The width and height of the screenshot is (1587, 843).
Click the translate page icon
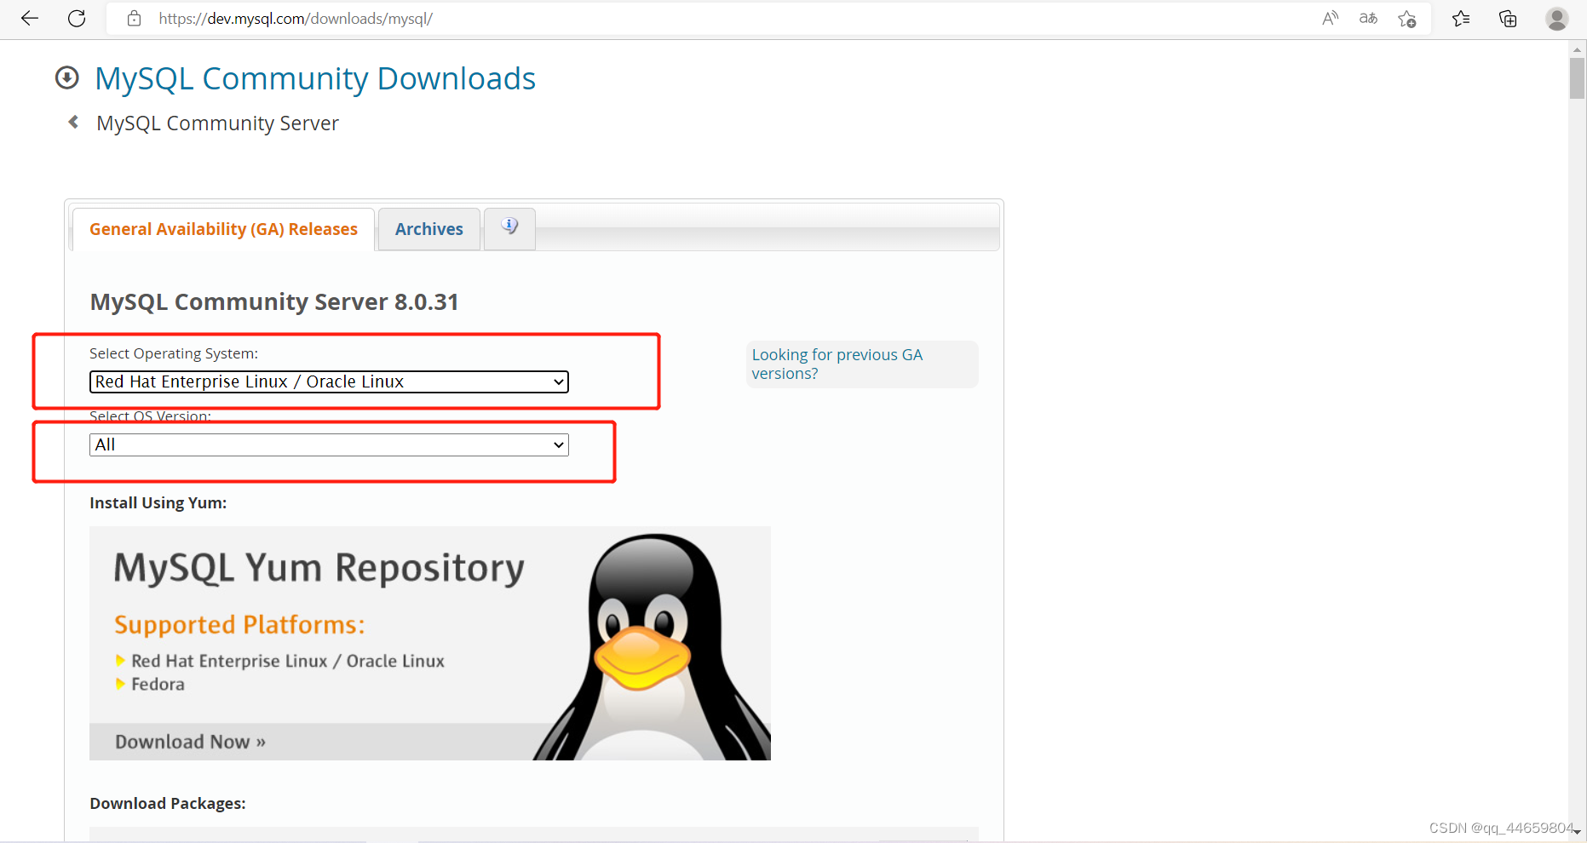[1368, 18]
